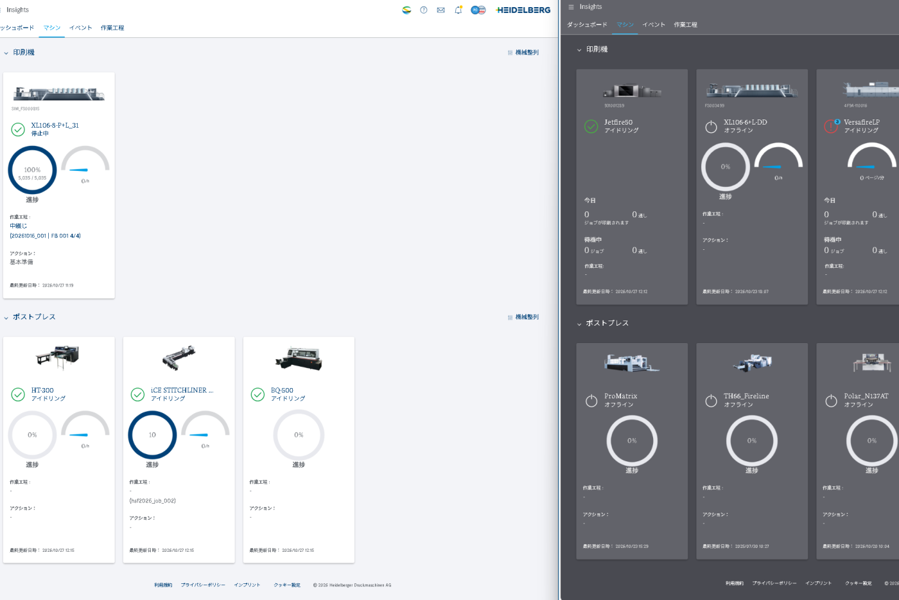Collapse the 印刷機 section in the light window
899x600 pixels.
(x=6, y=53)
